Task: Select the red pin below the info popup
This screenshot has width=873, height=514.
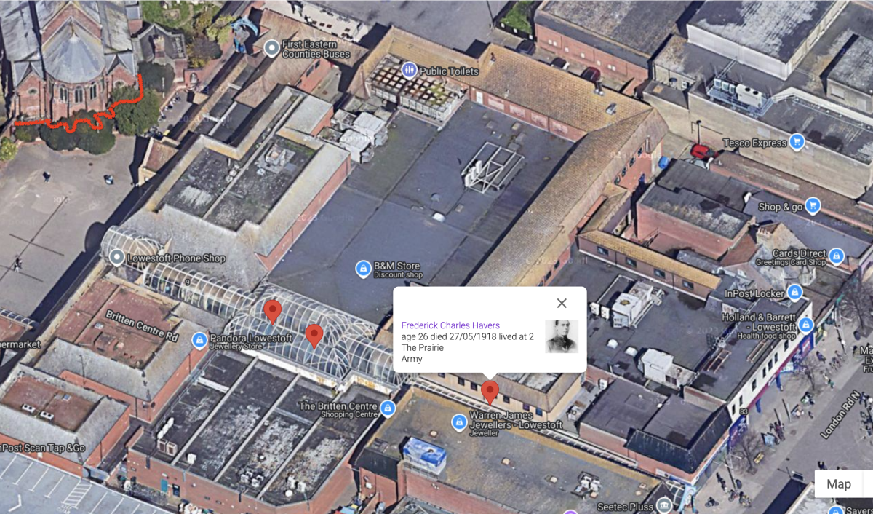Action: tap(490, 392)
